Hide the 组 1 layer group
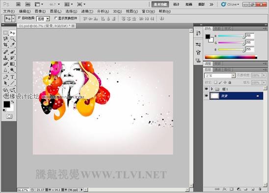 (206, 89)
